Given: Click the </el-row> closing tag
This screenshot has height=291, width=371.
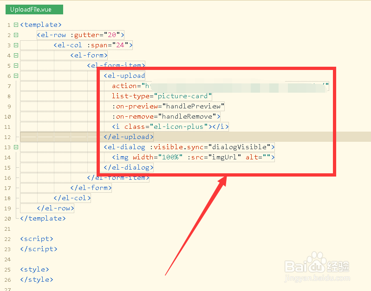Looking at the screenshot, I should pyautogui.click(x=56, y=209).
